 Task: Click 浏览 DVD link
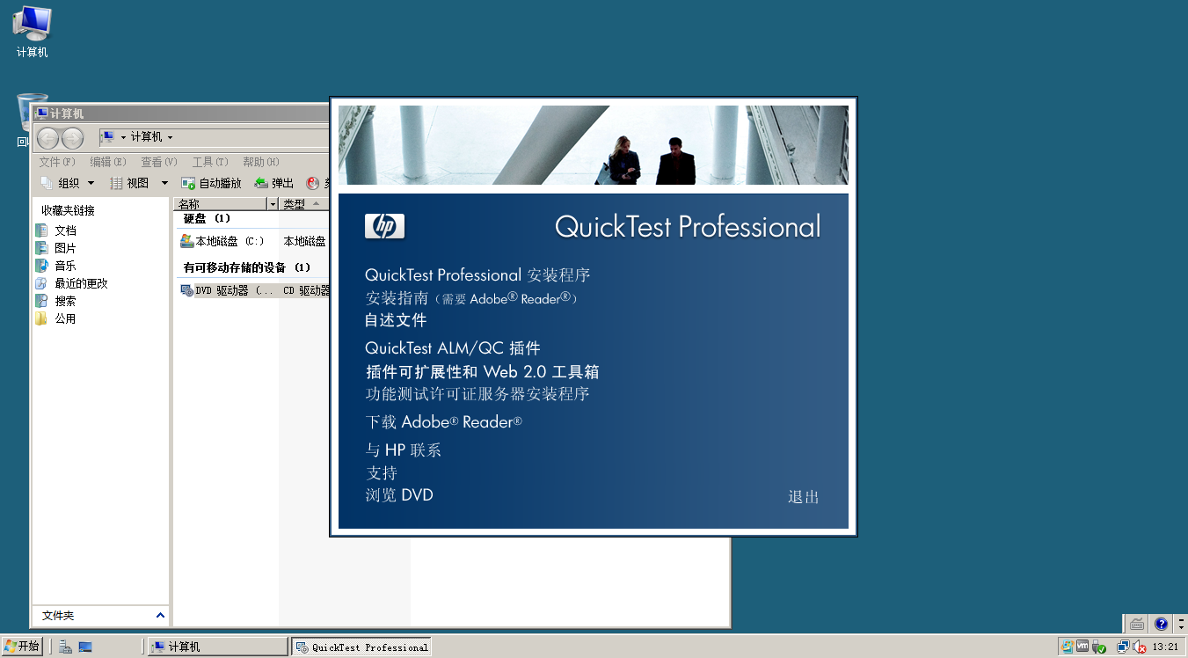pos(399,495)
